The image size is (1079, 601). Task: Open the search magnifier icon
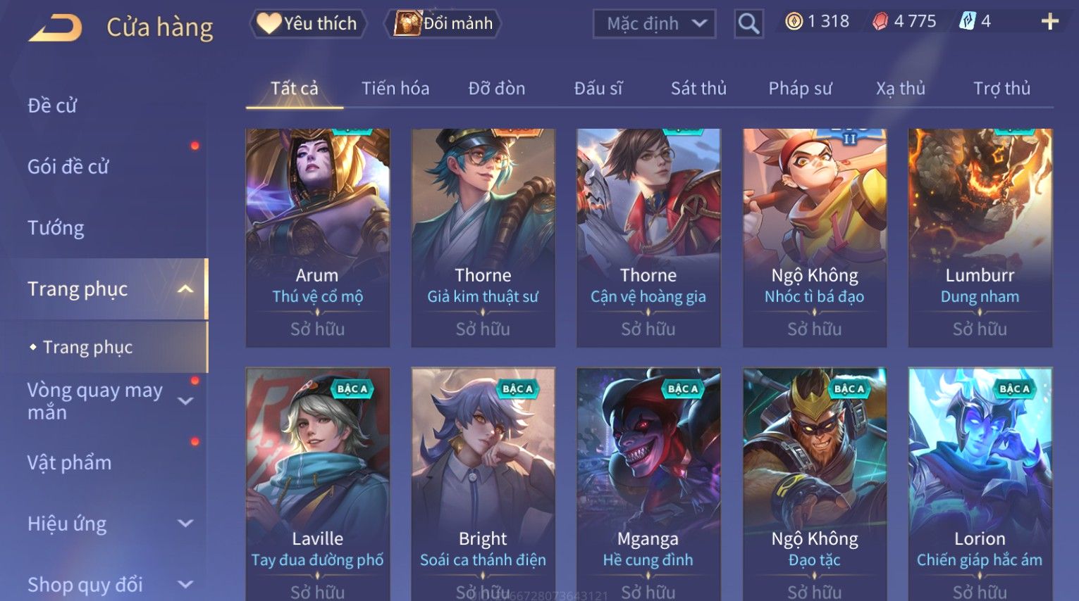748,24
